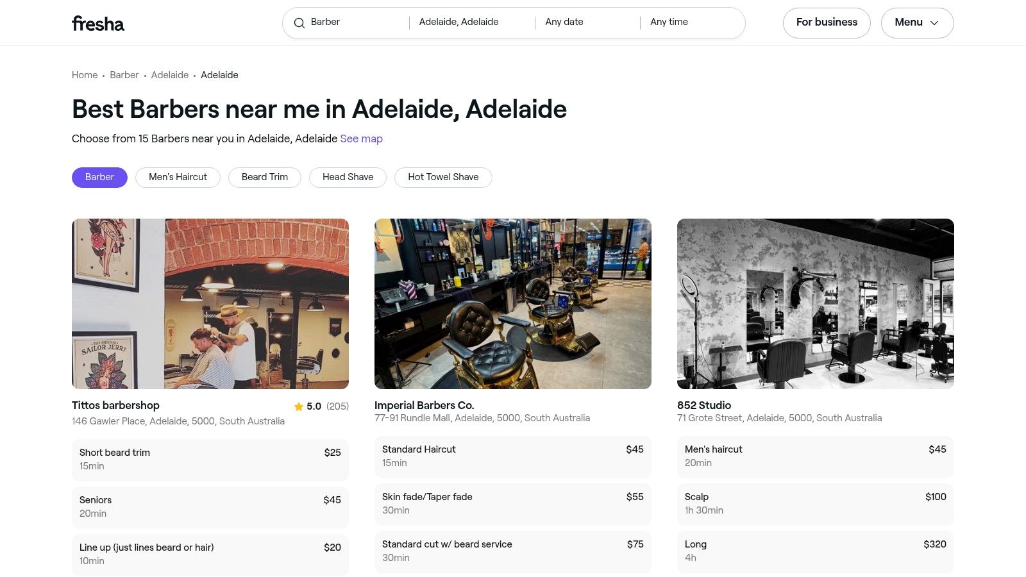Open the Tittos barbershop title

coord(115,406)
